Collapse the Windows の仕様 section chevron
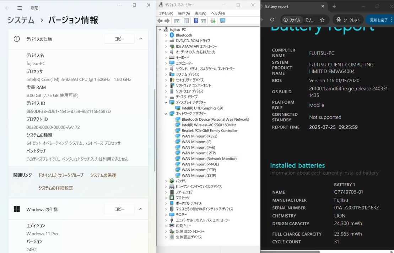Image resolution: width=394 pixels, height=253 pixels. pos(141,209)
